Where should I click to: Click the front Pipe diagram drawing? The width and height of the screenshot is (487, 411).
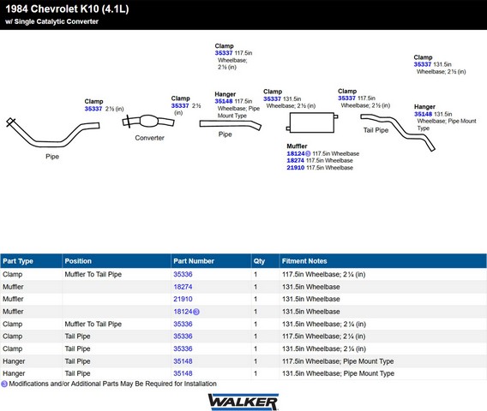coord(53,133)
